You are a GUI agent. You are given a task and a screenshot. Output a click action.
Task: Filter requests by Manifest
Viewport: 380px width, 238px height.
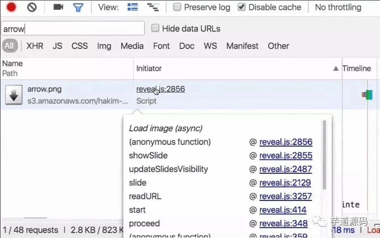[x=242, y=46]
